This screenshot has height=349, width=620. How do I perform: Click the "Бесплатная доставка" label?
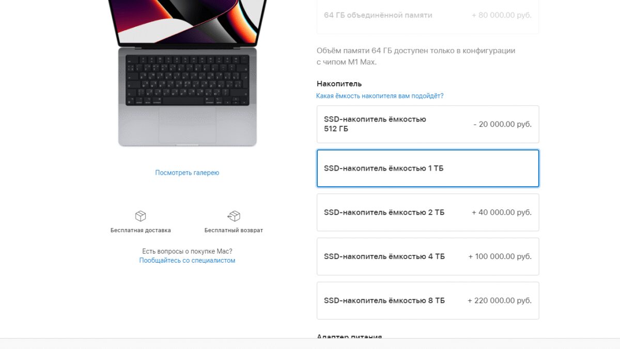tap(141, 230)
